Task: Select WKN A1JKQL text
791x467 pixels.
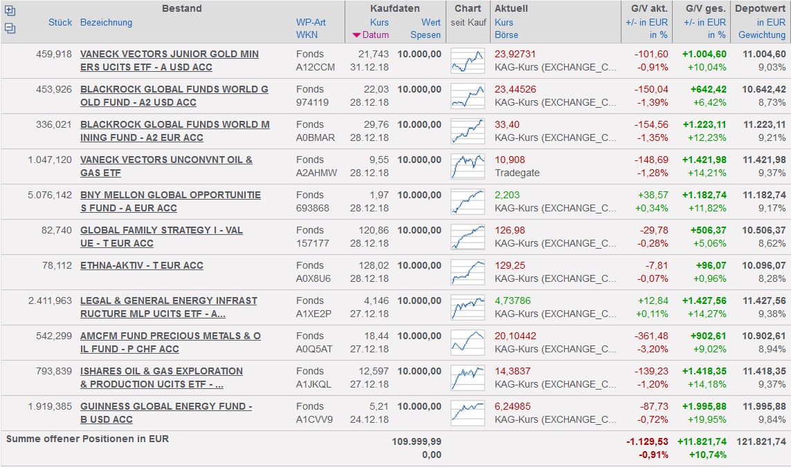Action: click(313, 384)
